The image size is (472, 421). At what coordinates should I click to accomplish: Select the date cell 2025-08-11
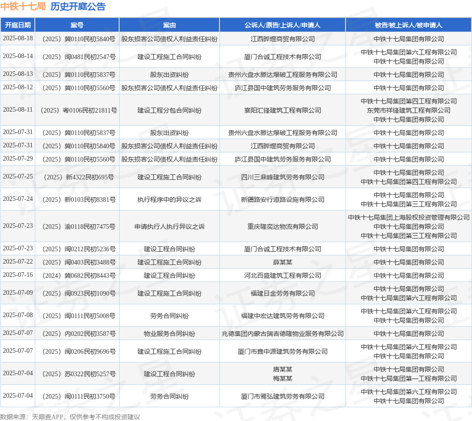click(18, 110)
